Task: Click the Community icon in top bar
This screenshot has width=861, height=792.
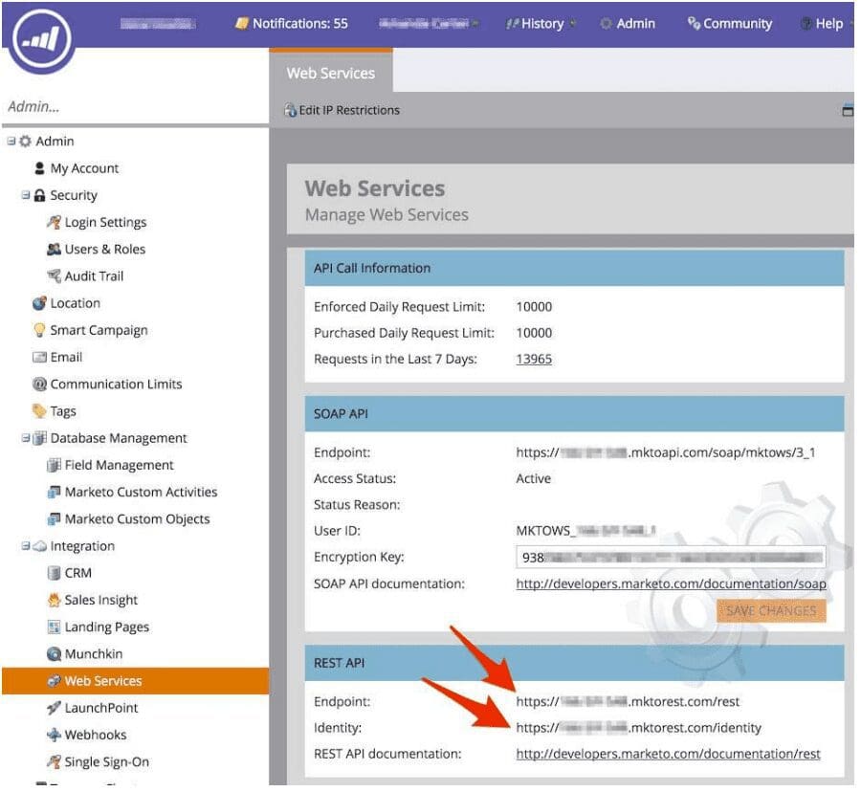Action: (694, 24)
